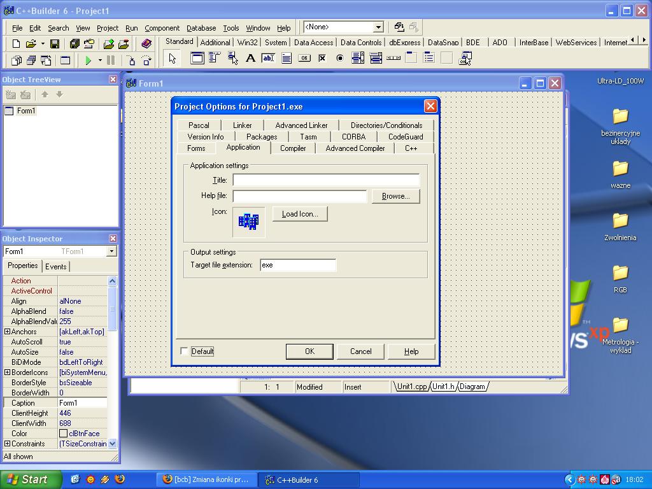Screen dimensions: 652x489
Task: Switch to the [bcb] Zmiana ikonki taskbar window
Action: click(x=207, y=480)
